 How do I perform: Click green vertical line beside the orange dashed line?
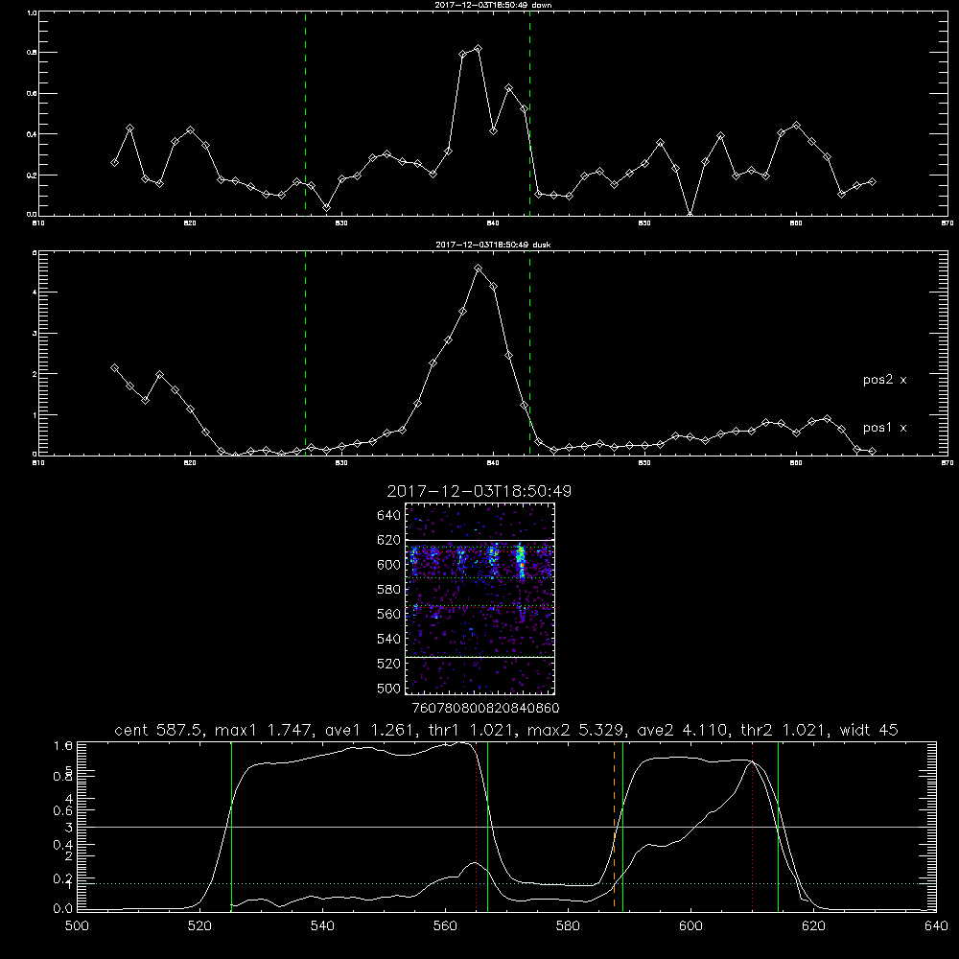point(622,826)
